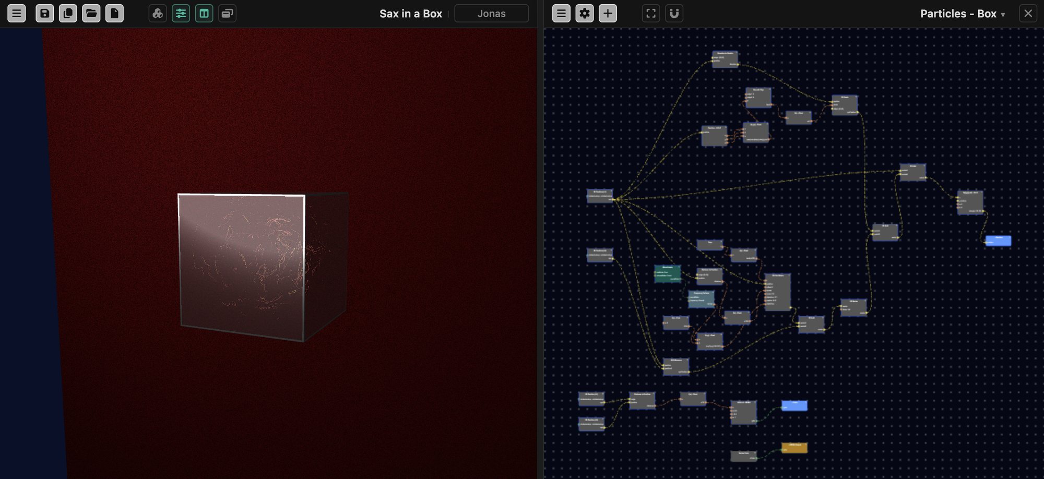Select the bright blue node above the orange node
The width and height of the screenshot is (1044, 479).
click(x=794, y=405)
